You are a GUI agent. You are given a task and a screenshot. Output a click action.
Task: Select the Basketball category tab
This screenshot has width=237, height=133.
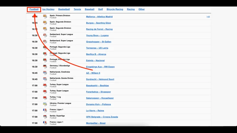coord(64,9)
